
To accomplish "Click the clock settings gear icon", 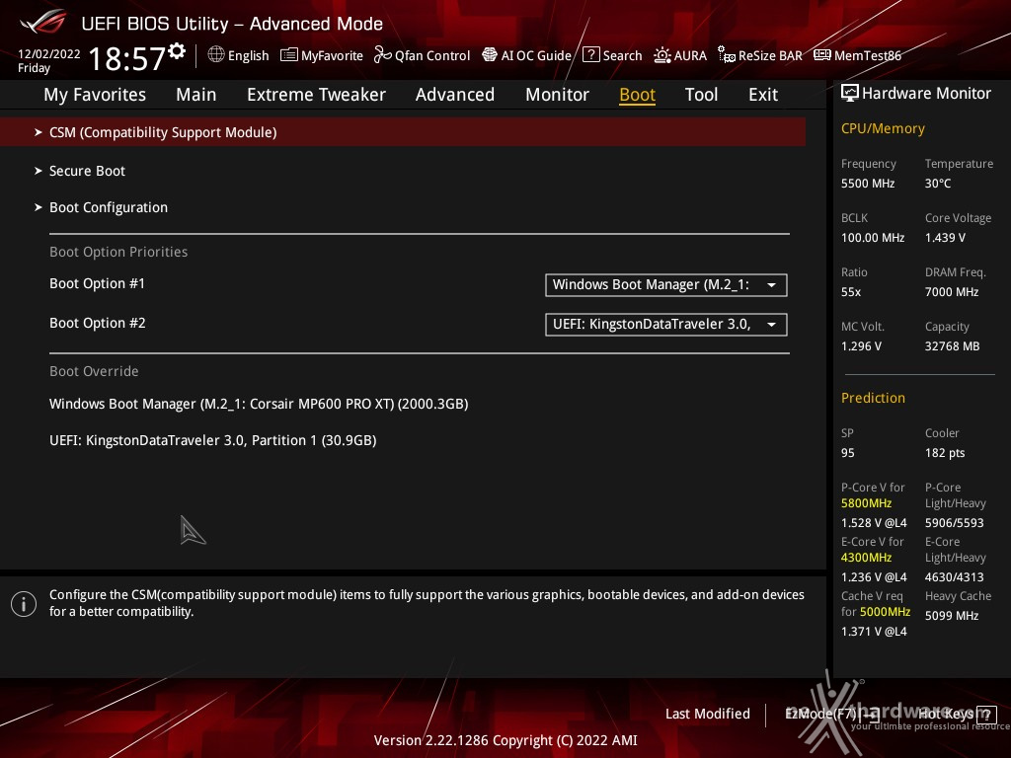I will click(x=178, y=50).
